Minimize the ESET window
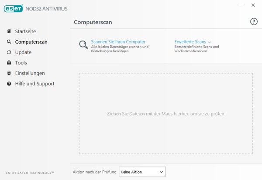Screen dimensions: 262x180 tap(241, 5)
